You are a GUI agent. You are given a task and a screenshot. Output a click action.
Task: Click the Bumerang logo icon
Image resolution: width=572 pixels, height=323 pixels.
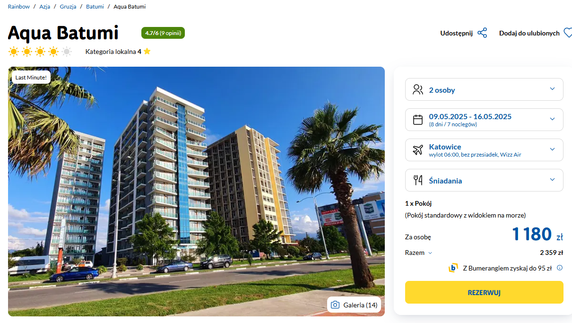tap(453, 268)
